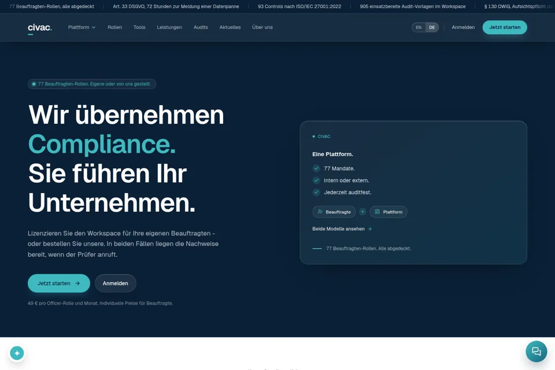
Task: Click the civac logo
Action: click(x=40, y=28)
